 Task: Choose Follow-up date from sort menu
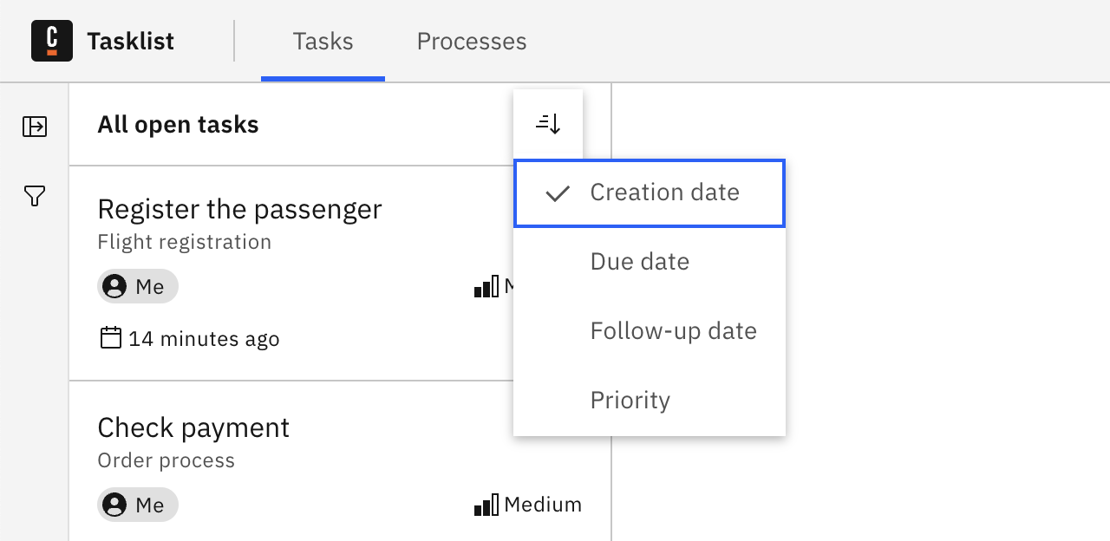point(673,330)
